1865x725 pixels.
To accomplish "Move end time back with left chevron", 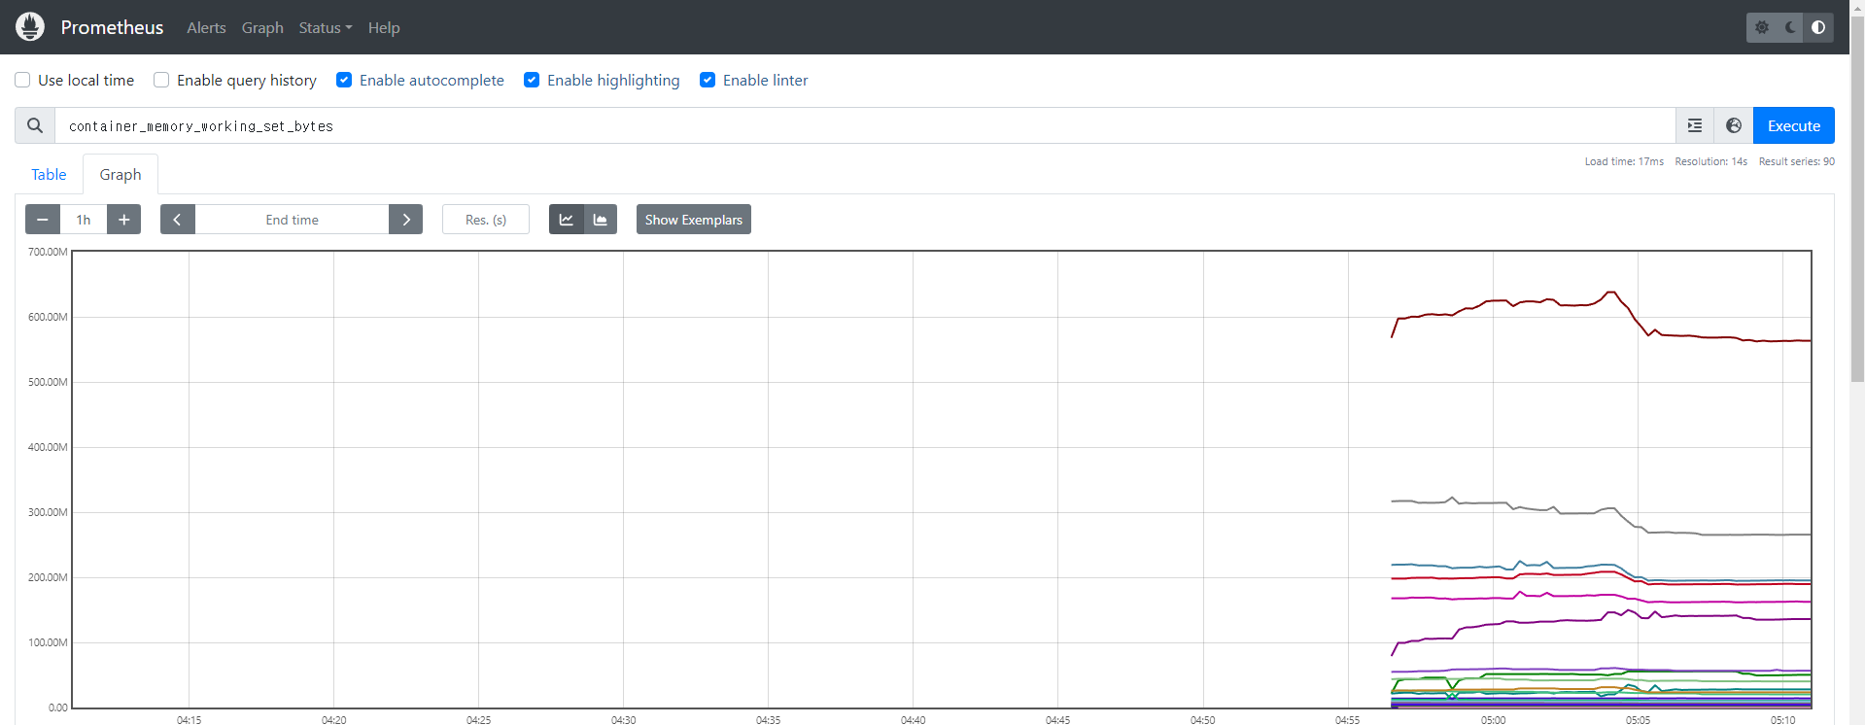I will coord(177,220).
